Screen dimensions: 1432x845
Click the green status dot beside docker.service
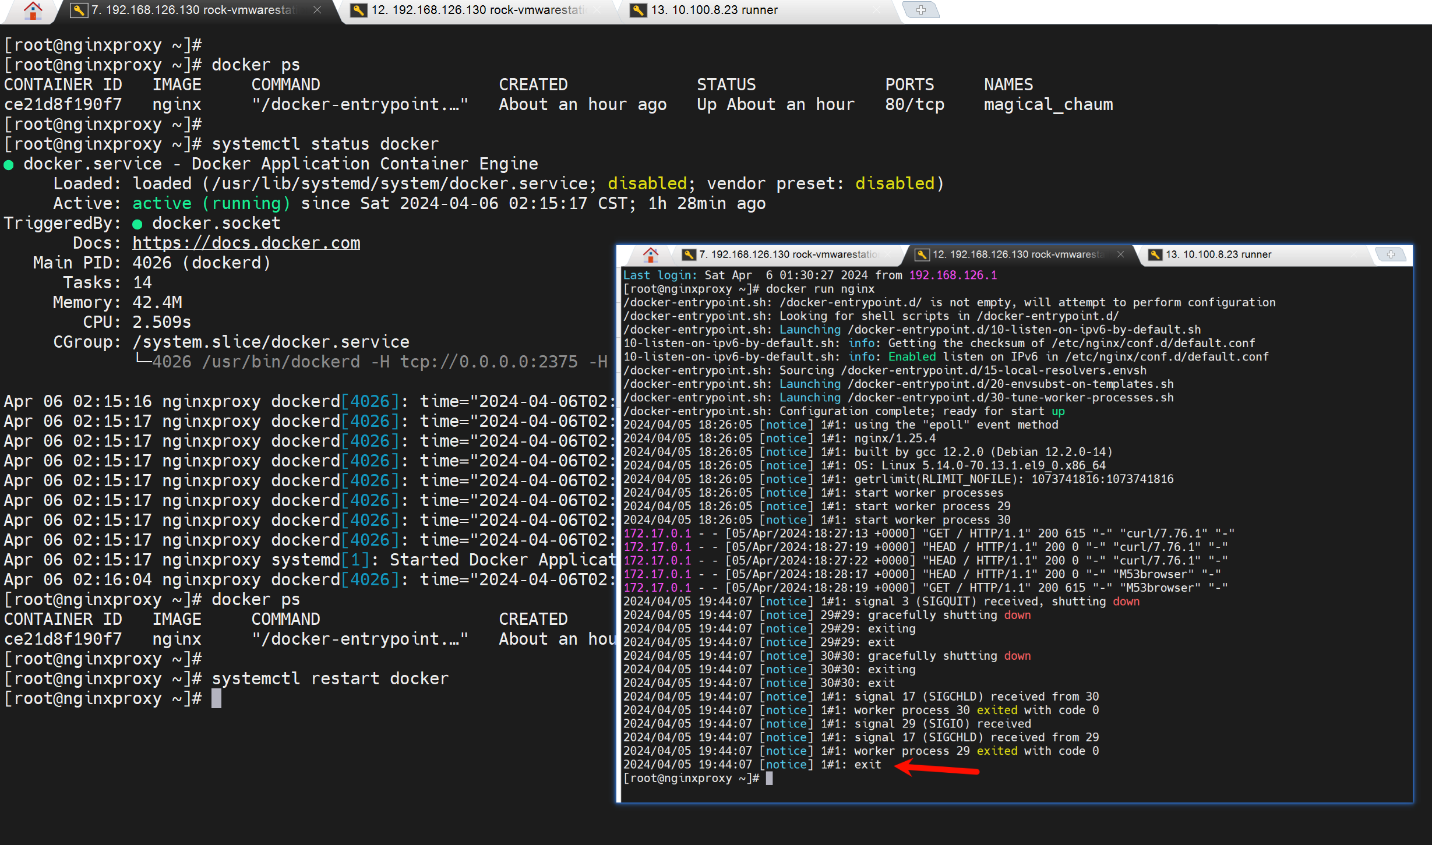click(x=9, y=165)
